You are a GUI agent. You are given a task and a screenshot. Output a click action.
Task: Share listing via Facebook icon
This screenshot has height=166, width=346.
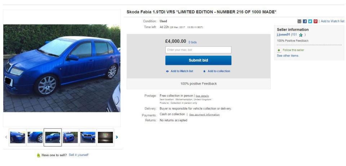click(x=305, y=21)
